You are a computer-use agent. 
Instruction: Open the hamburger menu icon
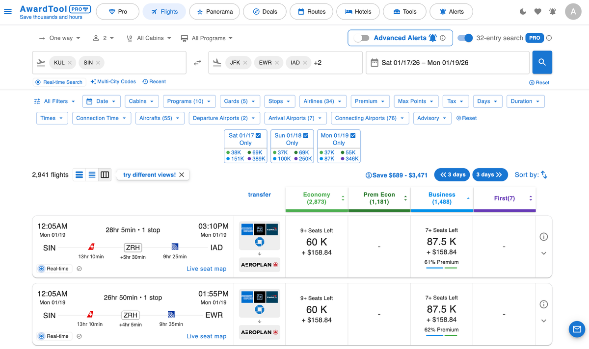(x=8, y=11)
